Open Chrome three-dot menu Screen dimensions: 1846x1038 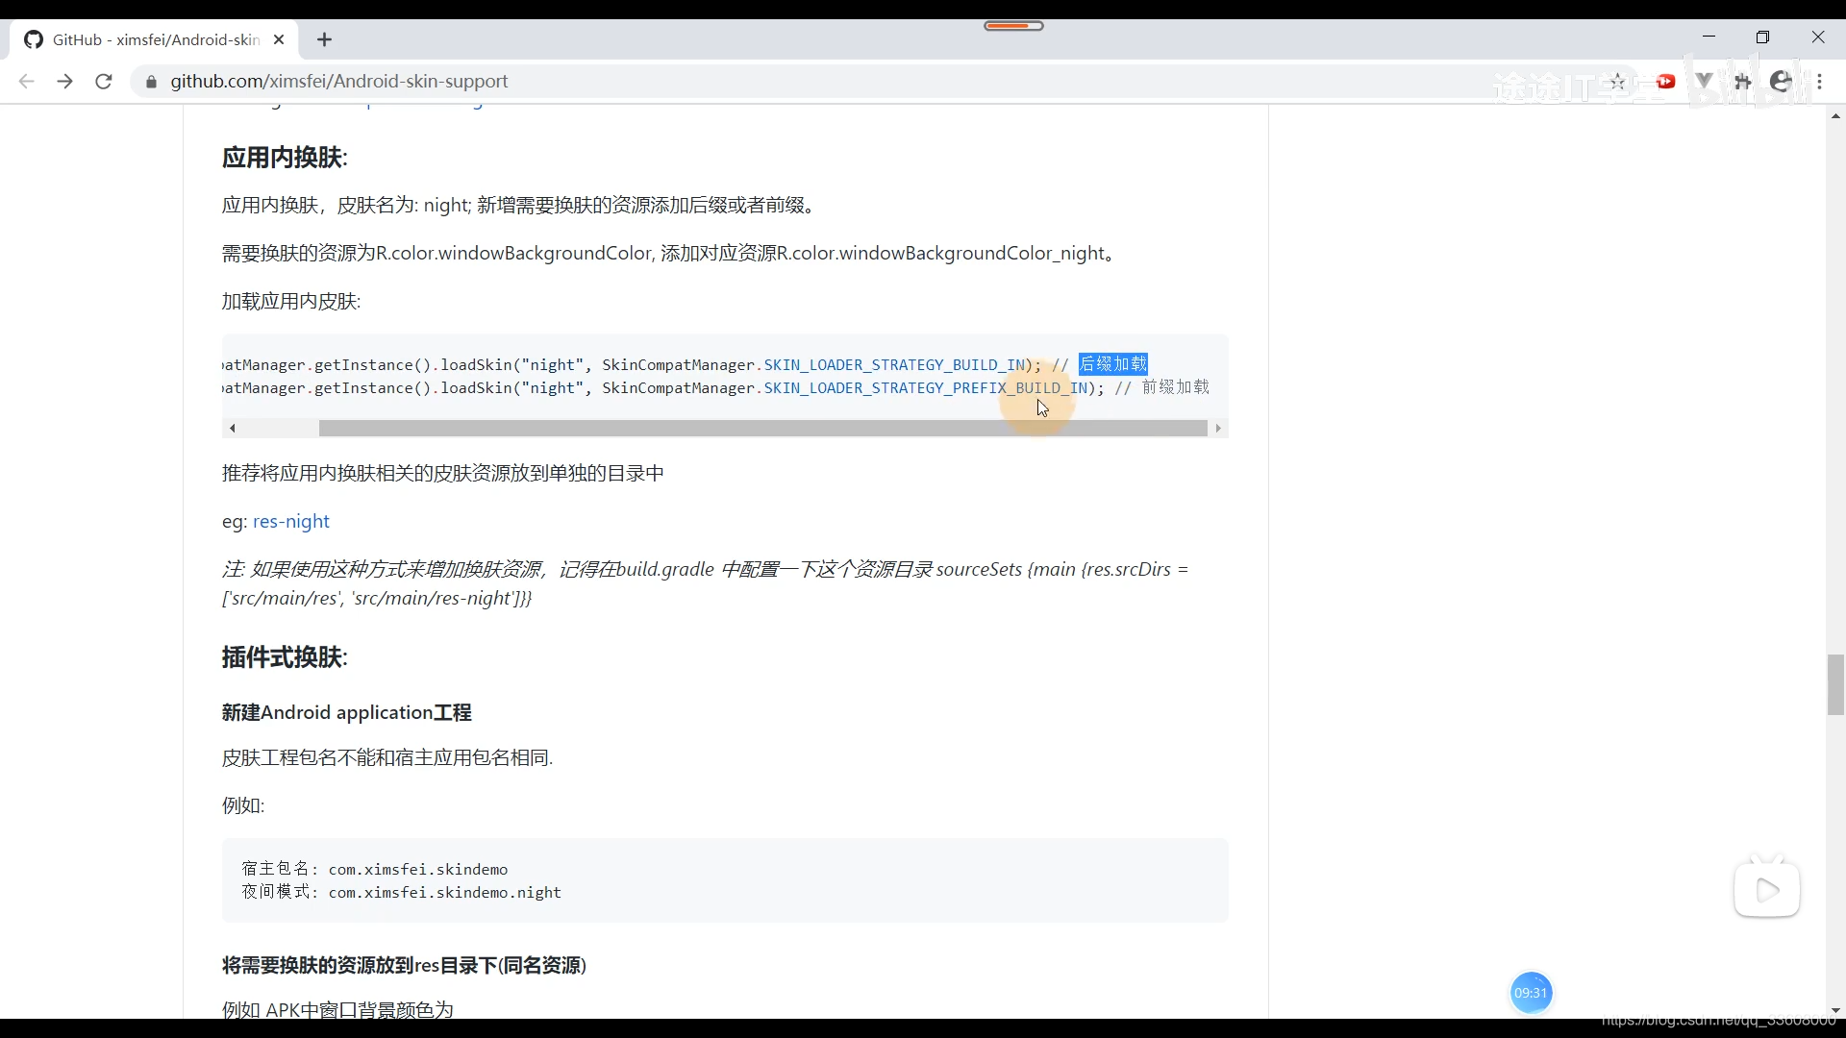(1819, 82)
